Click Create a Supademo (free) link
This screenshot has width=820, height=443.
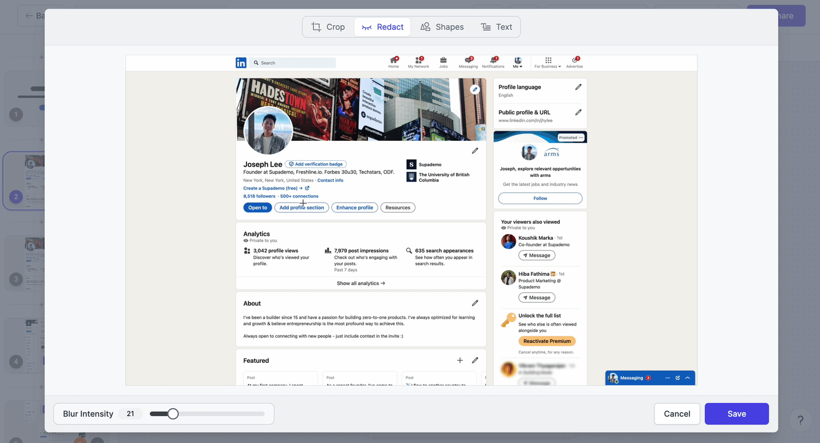(x=276, y=188)
